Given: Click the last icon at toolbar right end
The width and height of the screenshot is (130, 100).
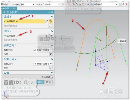Looking at the screenshot, I should [x=127, y=4].
